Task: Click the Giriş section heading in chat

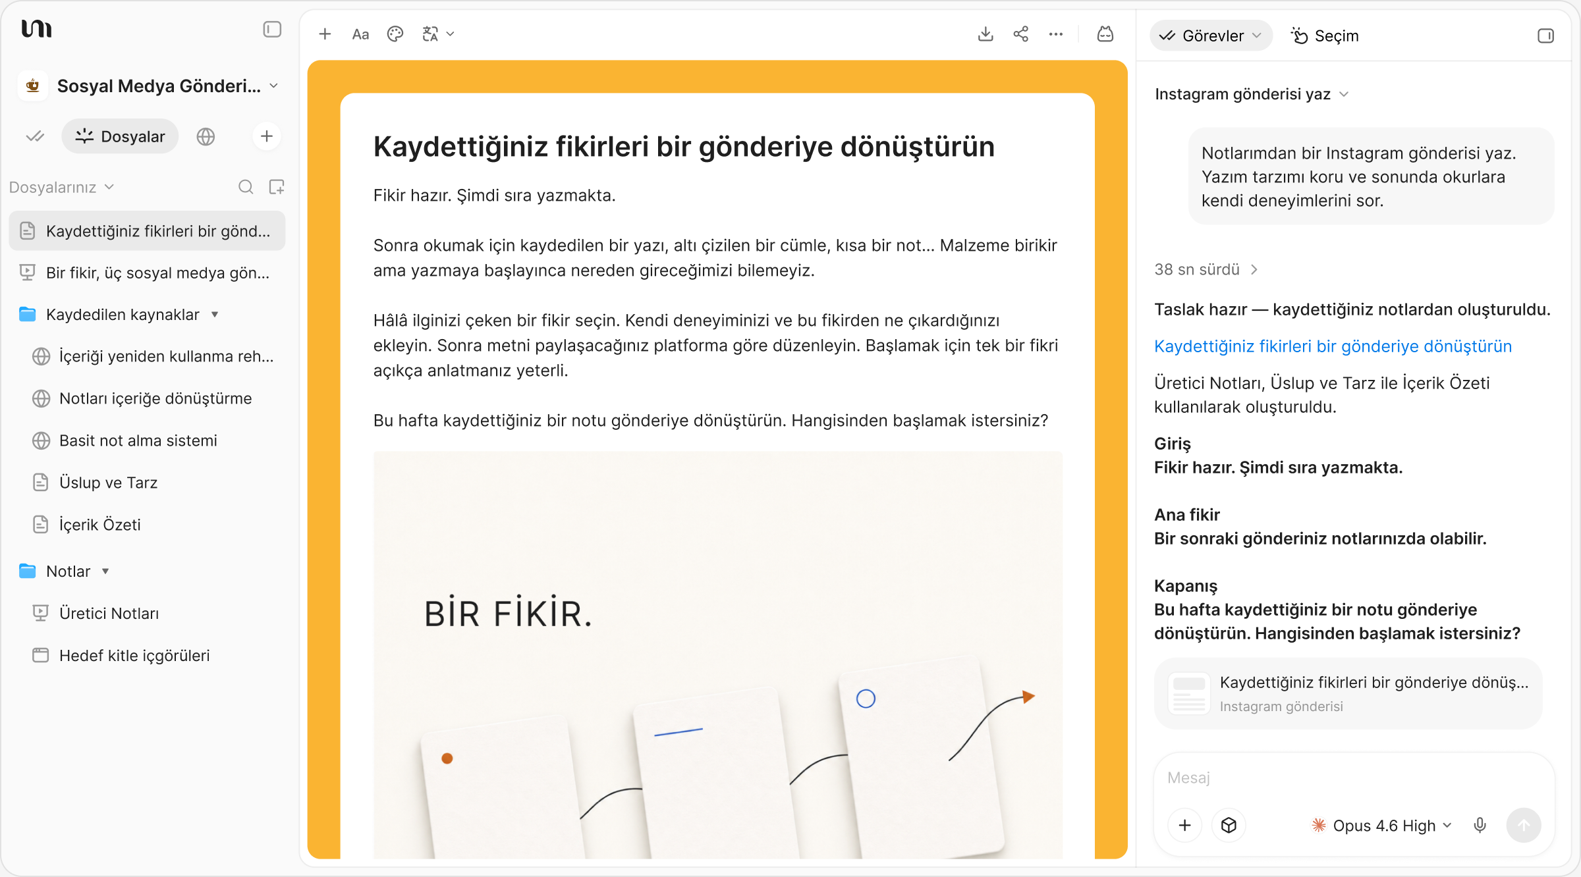Action: point(1173,444)
